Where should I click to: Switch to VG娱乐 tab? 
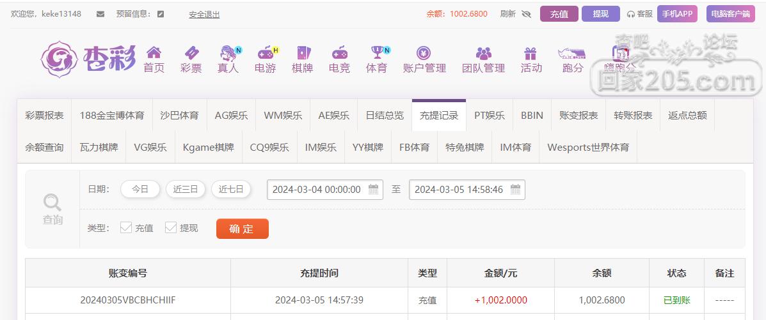click(150, 148)
